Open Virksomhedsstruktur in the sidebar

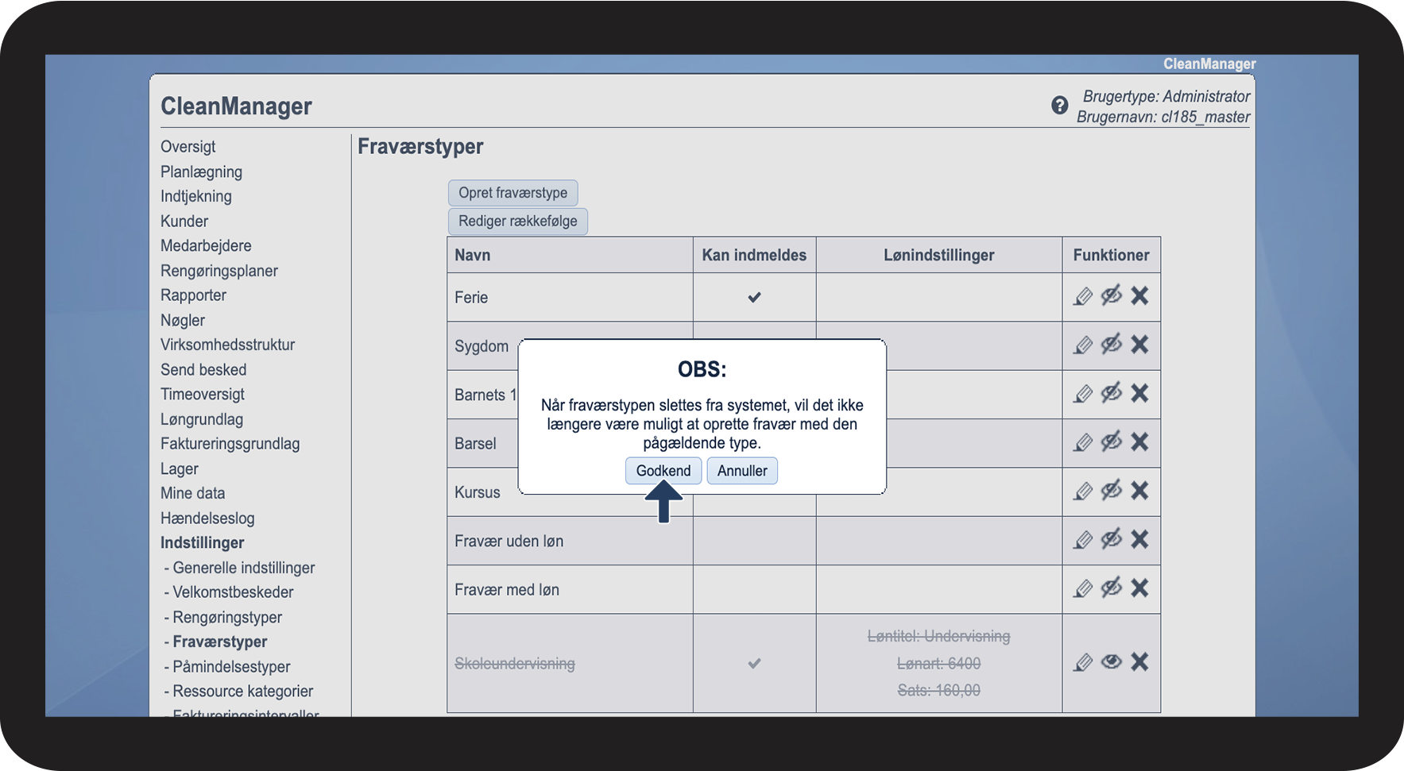pyautogui.click(x=228, y=345)
